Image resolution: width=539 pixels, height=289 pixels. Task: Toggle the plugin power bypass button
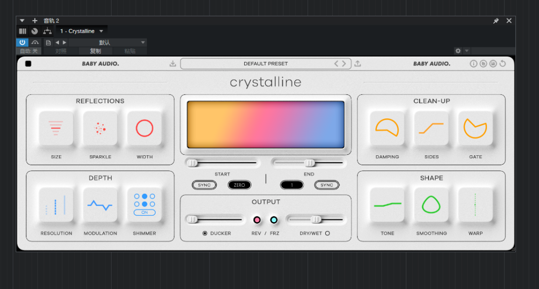coord(22,42)
